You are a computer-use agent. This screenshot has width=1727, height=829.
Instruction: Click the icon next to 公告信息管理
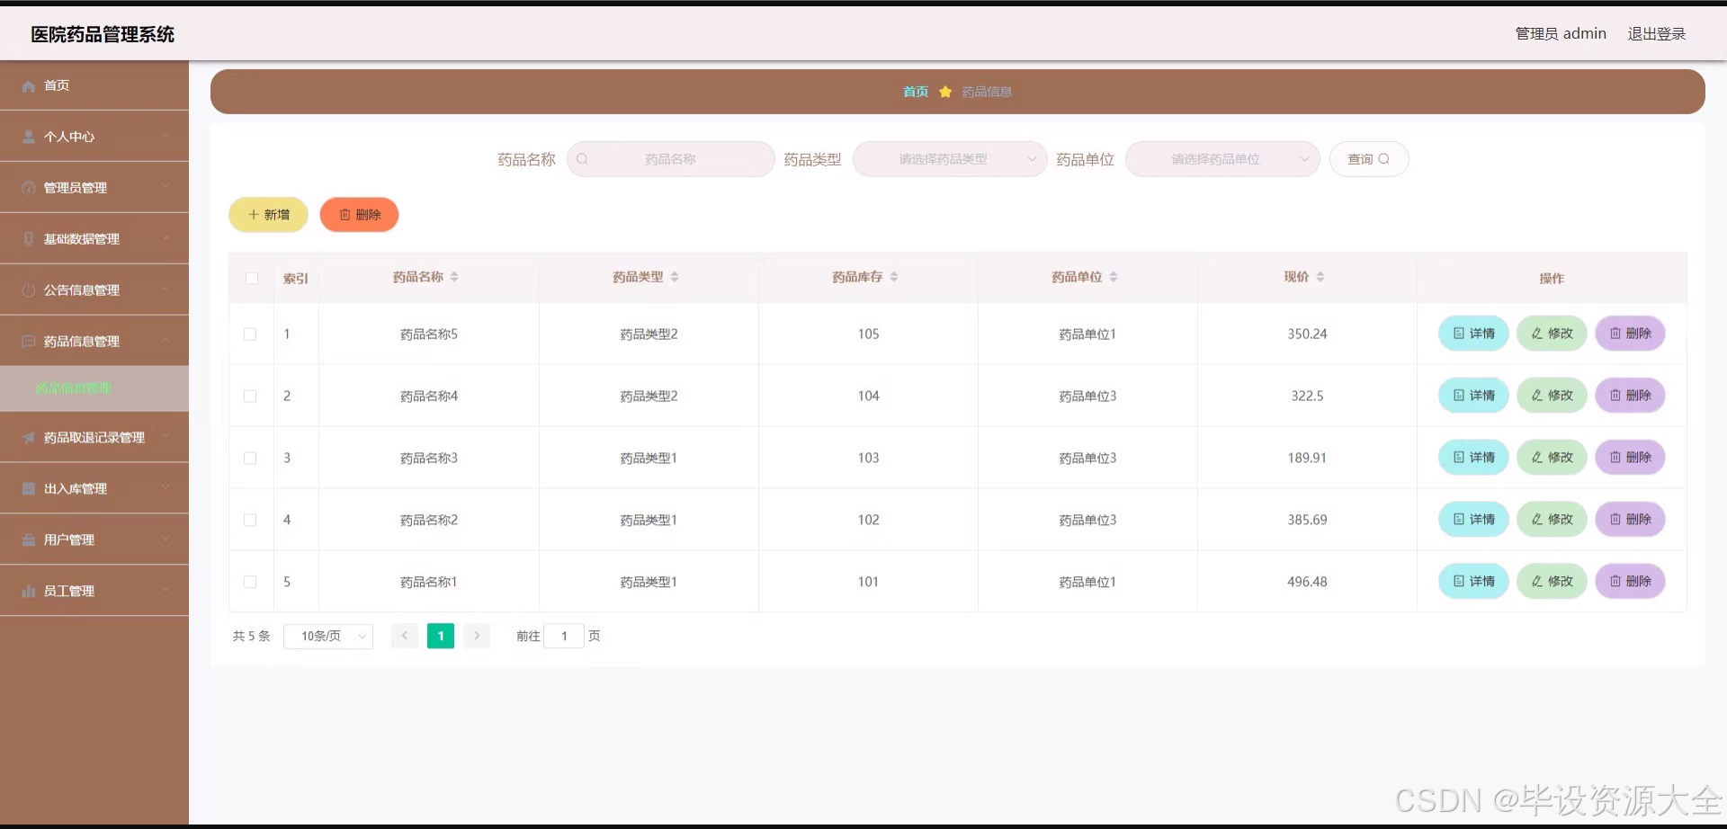click(29, 290)
